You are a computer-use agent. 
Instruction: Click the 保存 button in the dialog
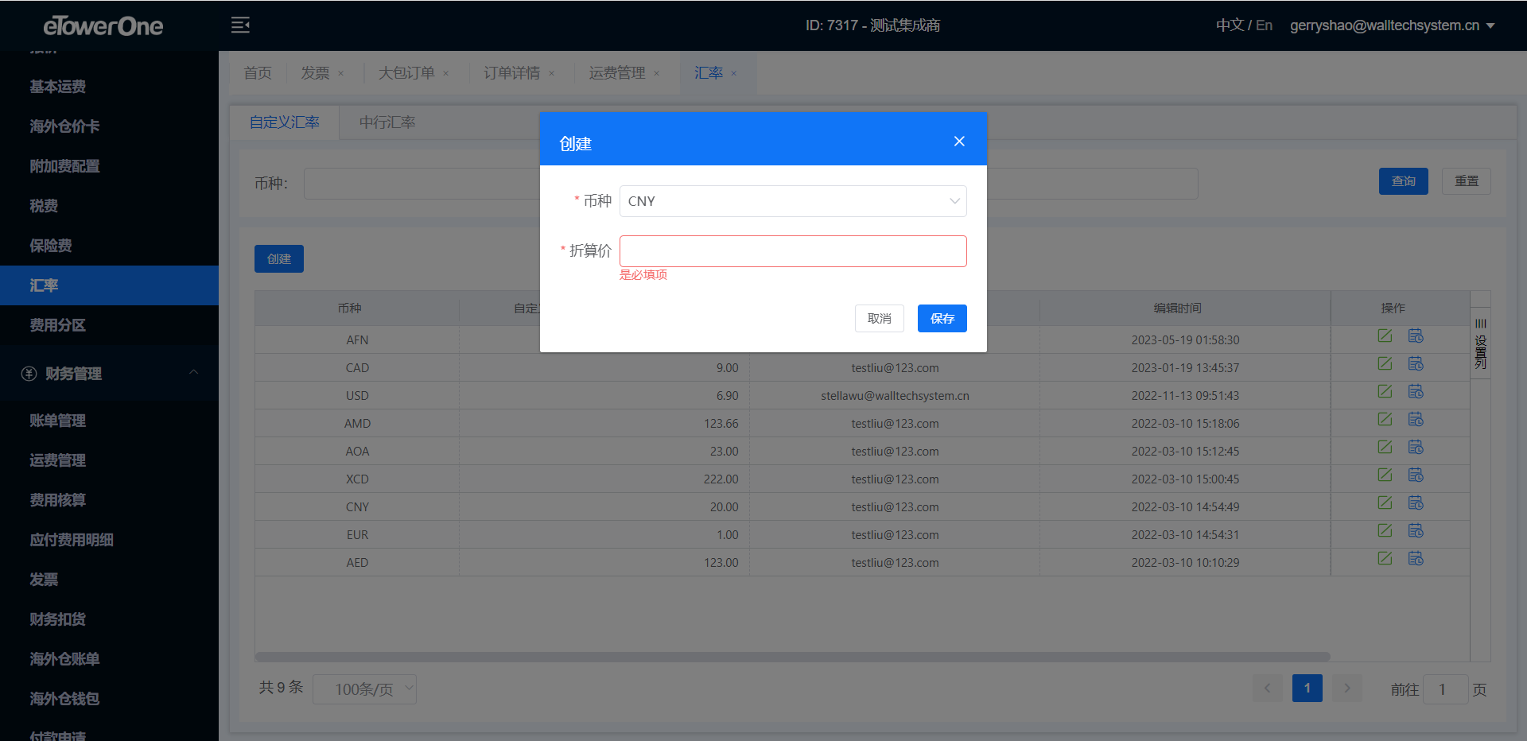click(942, 319)
